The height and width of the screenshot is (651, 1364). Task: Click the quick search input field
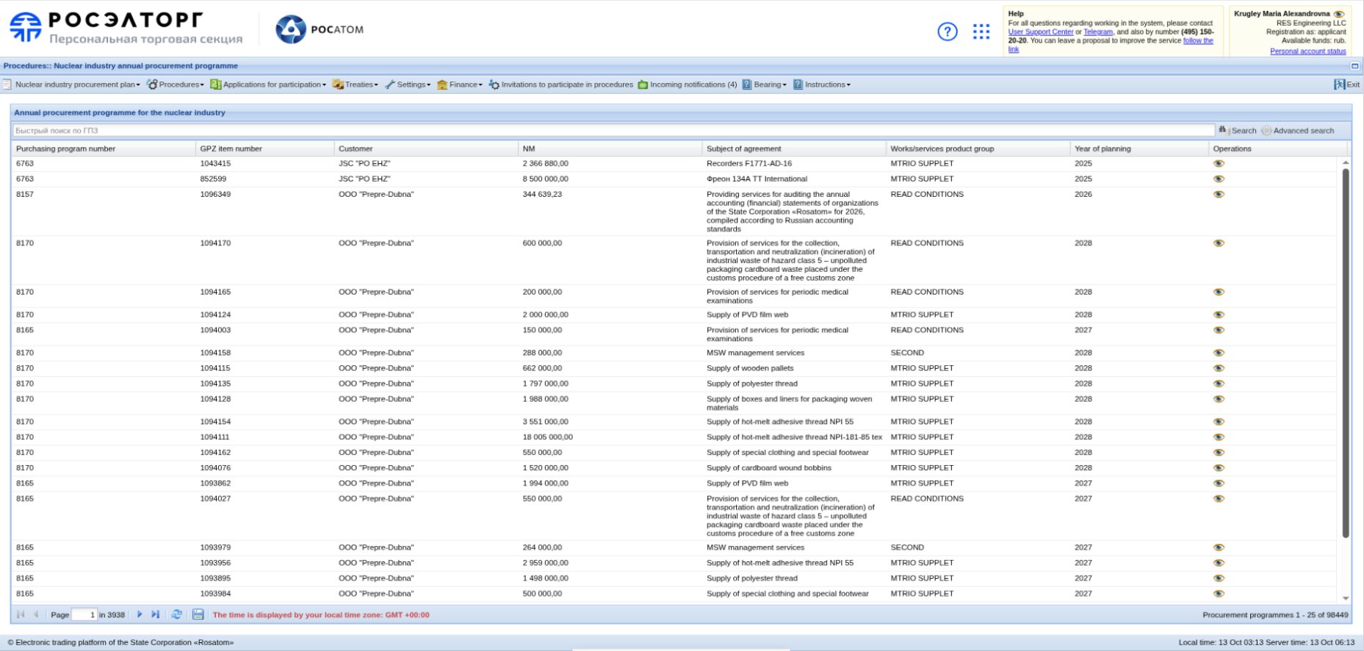[x=613, y=131]
